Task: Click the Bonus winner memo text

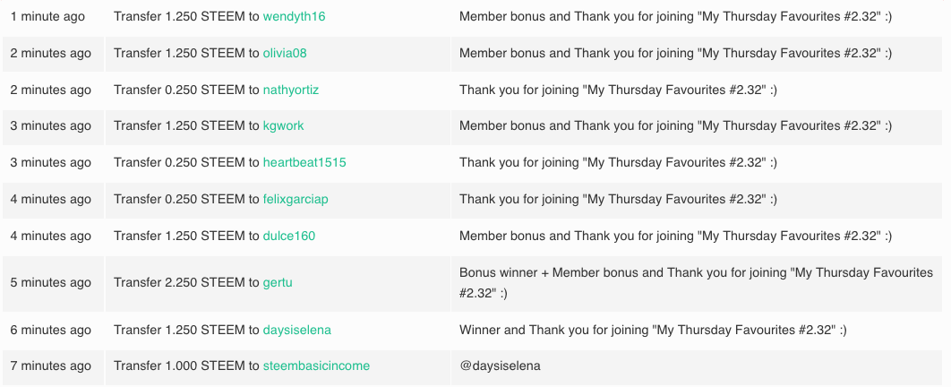Action: point(697,283)
